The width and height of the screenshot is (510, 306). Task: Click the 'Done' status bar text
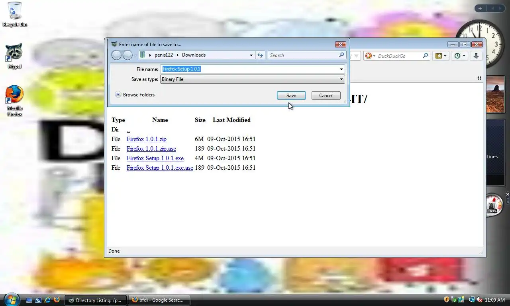click(x=114, y=251)
